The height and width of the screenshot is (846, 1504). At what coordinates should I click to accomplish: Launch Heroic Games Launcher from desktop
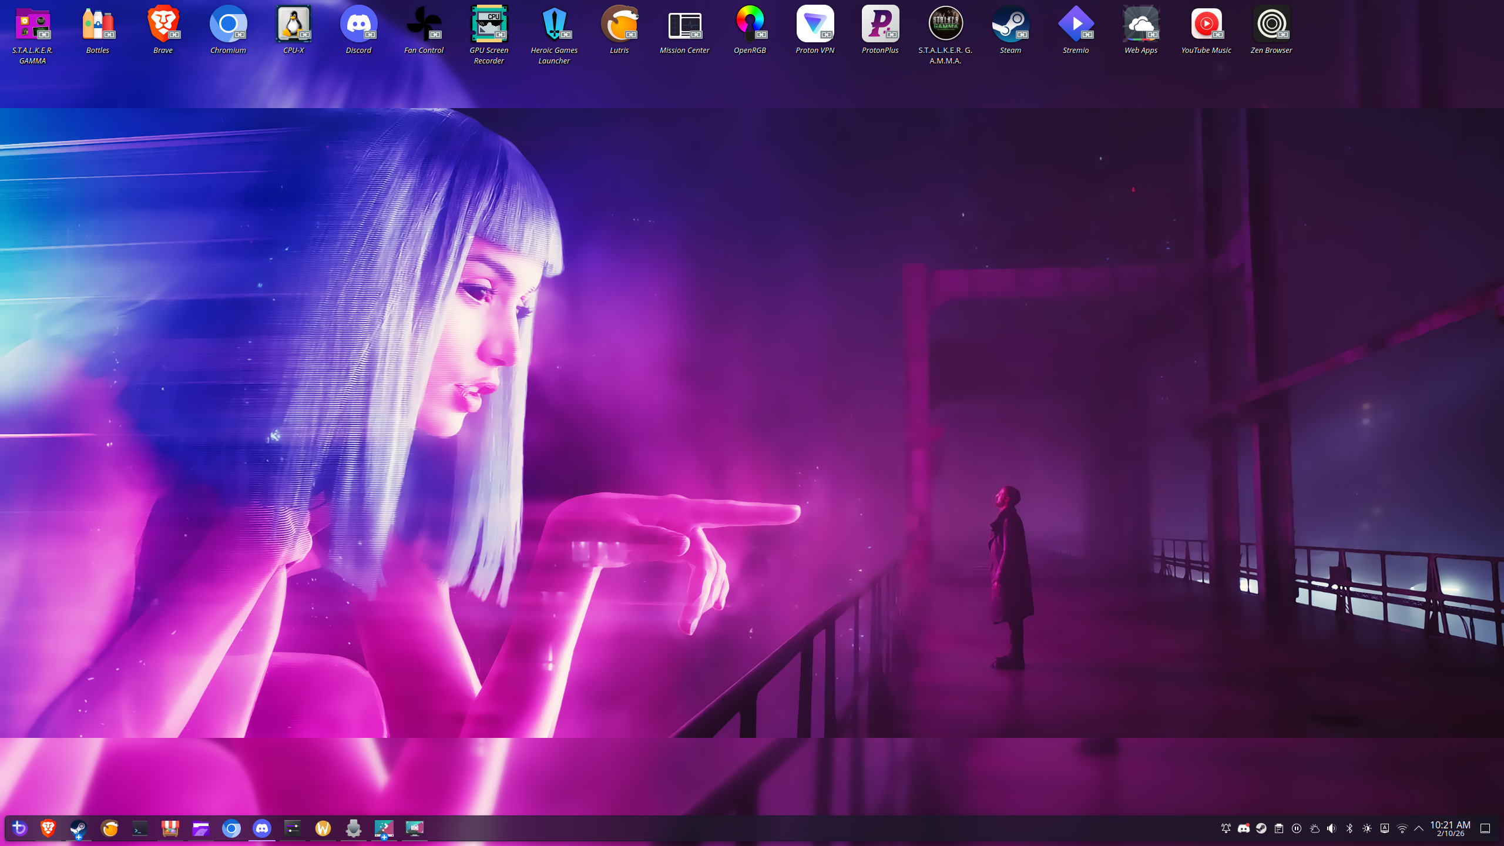(x=554, y=25)
